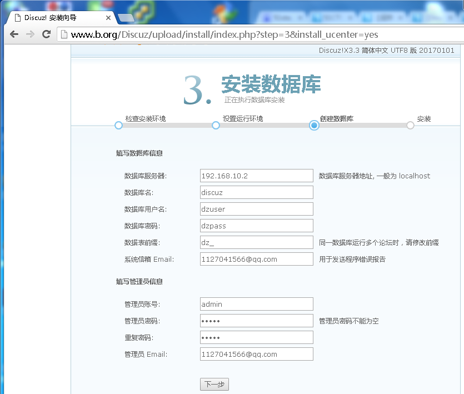
Task: Edit the 数据库用户名 field dzuser
Action: 257,209
